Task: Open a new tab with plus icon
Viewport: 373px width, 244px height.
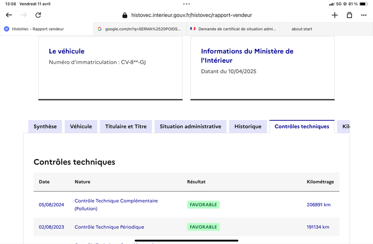Action: (x=335, y=15)
